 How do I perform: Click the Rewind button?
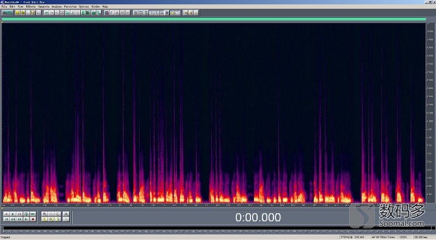tap(13, 219)
